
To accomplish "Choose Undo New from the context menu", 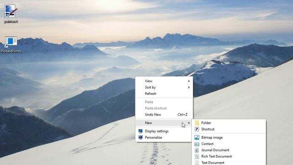I will pos(164,115).
